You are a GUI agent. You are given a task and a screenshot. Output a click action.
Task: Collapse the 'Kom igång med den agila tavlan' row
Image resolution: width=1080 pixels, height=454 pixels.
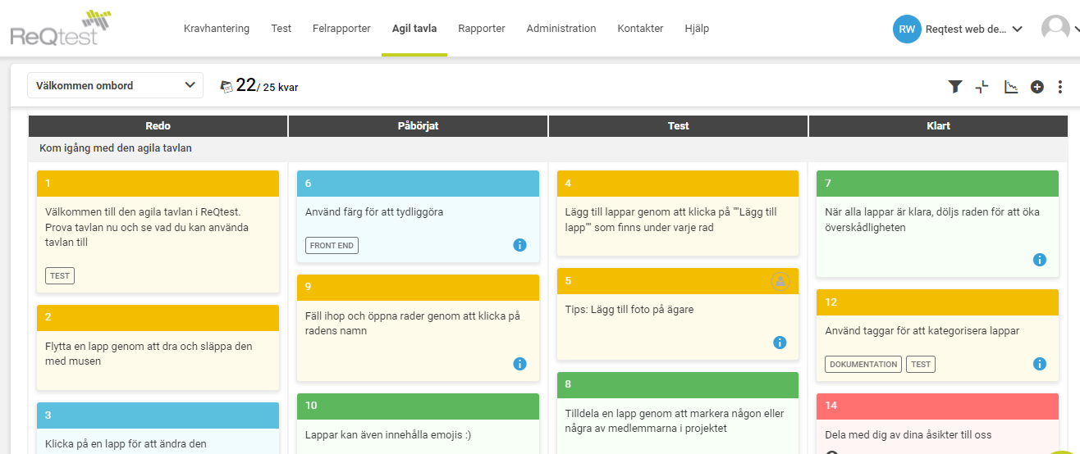tap(115, 148)
